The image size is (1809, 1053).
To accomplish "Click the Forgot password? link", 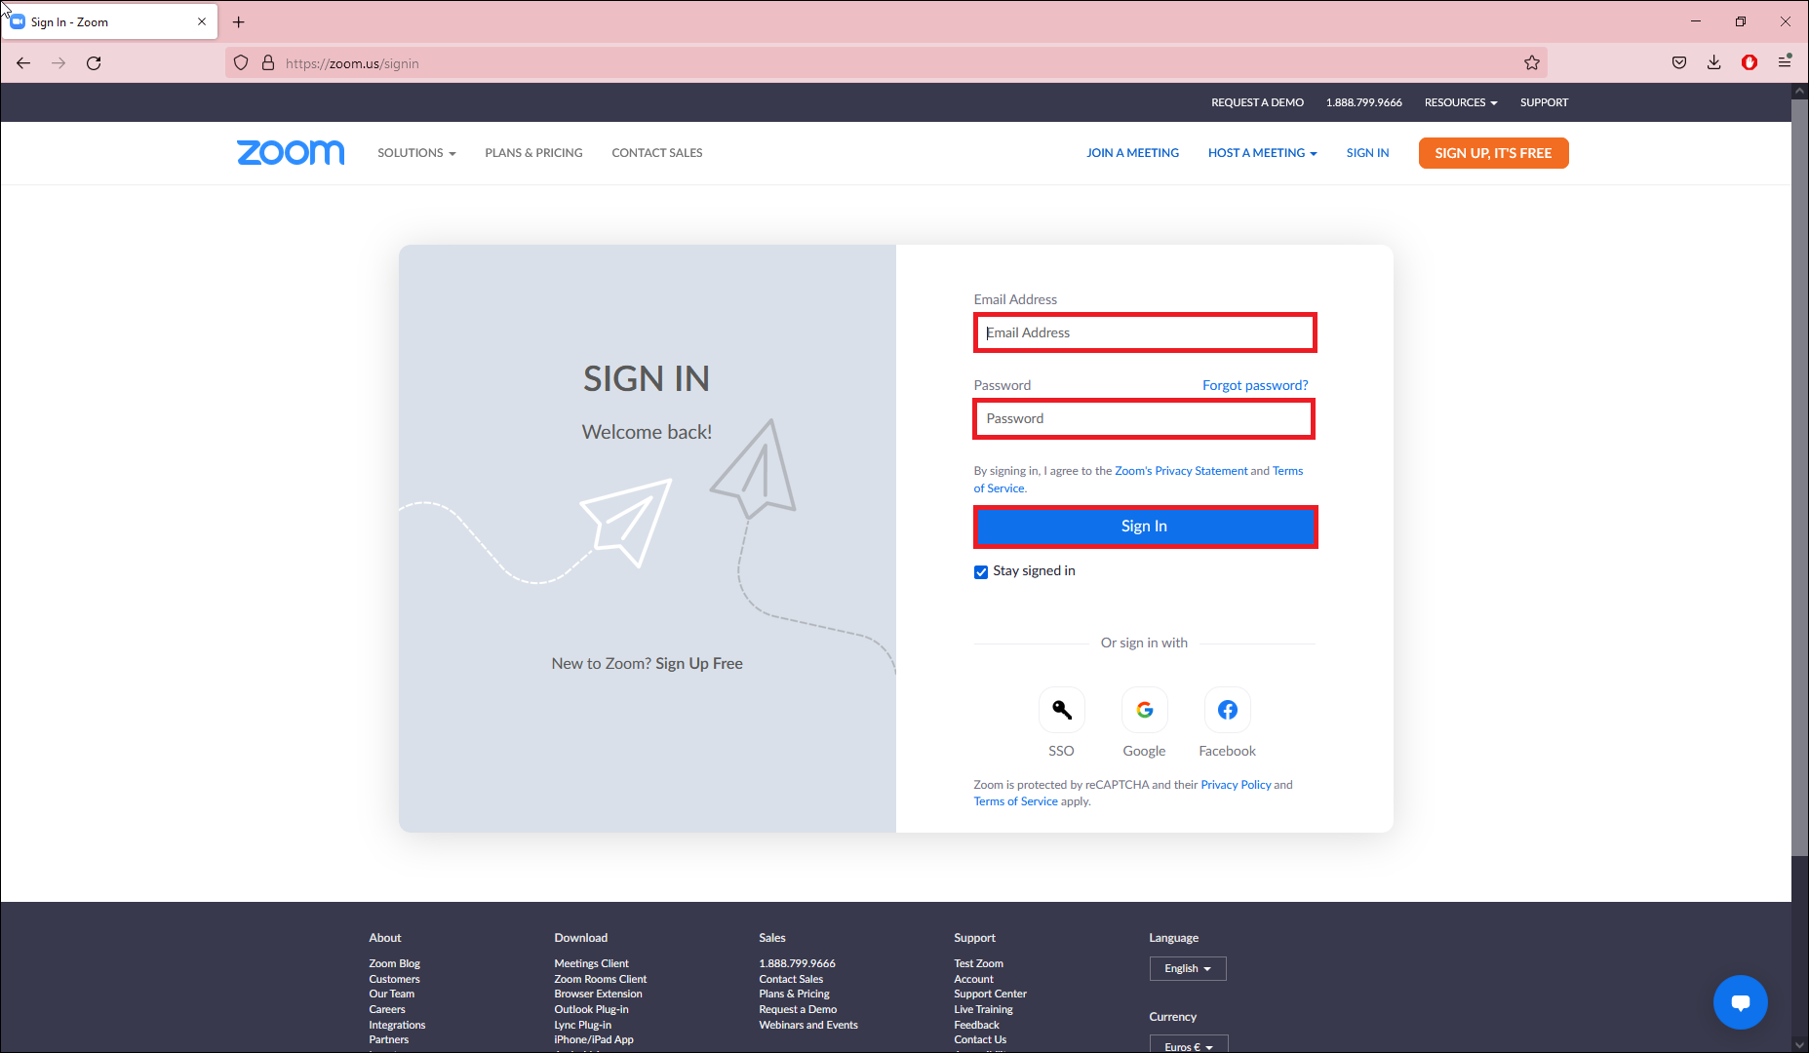I will [x=1255, y=385].
